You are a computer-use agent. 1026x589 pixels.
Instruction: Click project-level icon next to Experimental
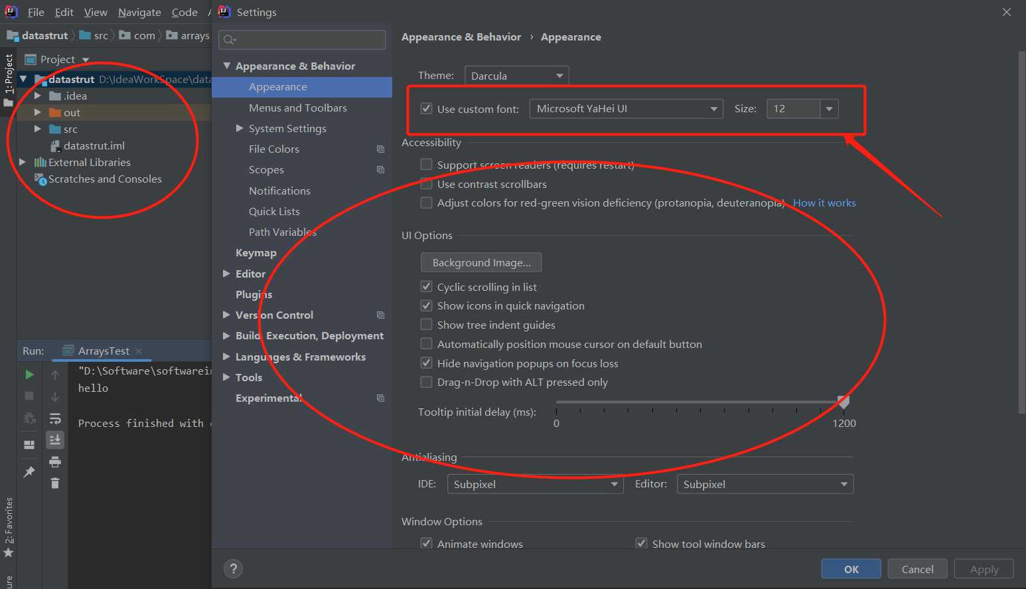380,398
